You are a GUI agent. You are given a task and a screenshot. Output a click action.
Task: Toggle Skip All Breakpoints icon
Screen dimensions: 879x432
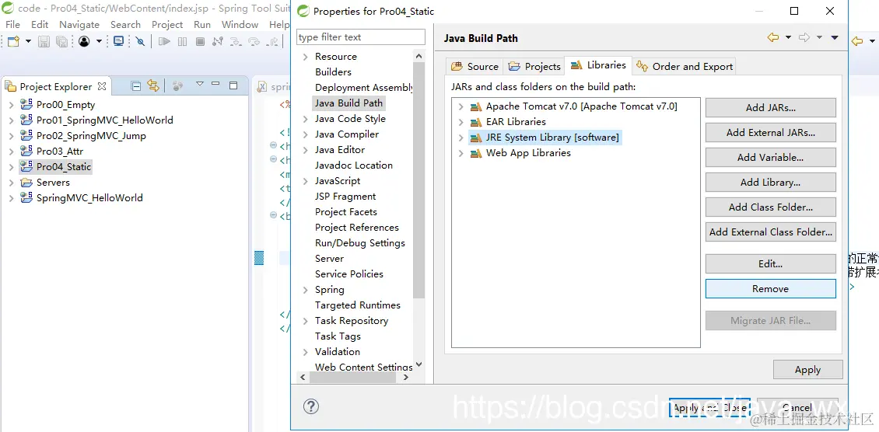141,41
